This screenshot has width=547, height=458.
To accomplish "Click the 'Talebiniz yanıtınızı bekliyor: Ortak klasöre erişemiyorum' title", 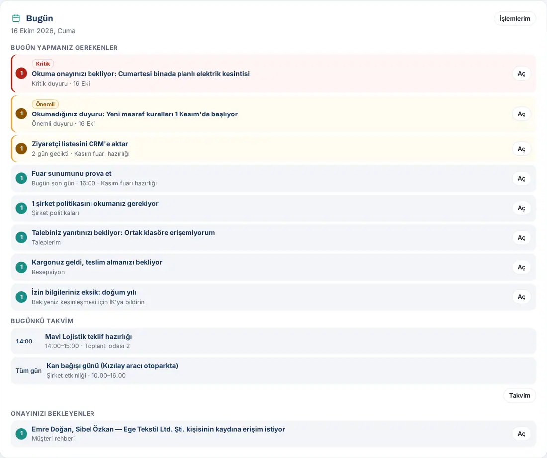I will [123, 232].
